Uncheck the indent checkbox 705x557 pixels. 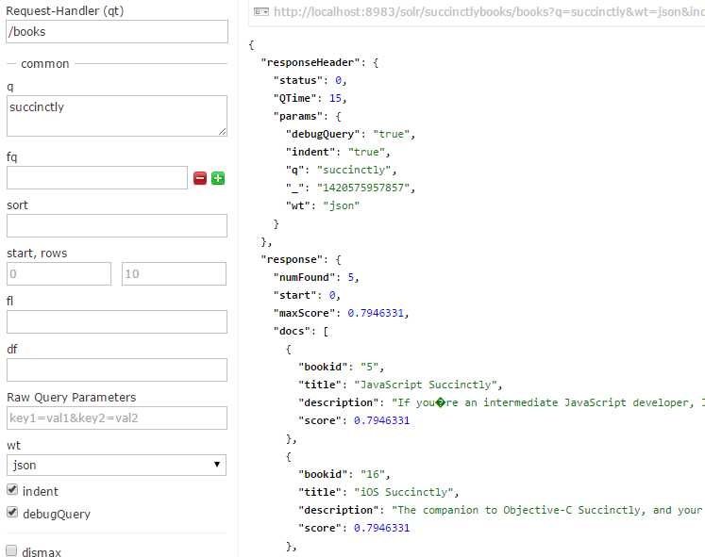[12, 490]
